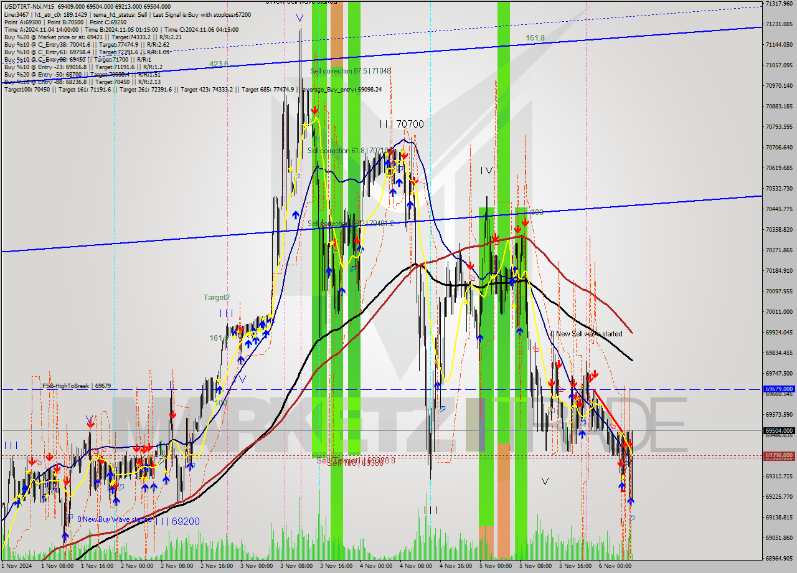Click the 69924.045 price axis label
This screenshot has height=573, width=797.
tap(779, 333)
